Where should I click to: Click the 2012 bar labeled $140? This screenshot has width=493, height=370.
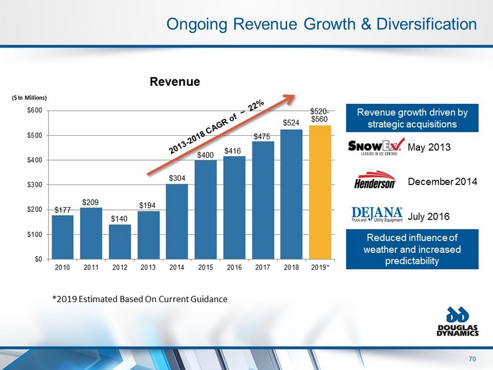(120, 241)
